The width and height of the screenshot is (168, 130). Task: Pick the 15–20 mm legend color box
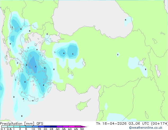point(41,127)
